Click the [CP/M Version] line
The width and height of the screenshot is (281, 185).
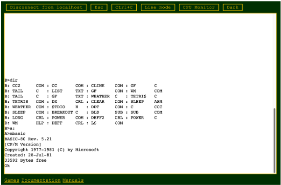tap(23, 144)
